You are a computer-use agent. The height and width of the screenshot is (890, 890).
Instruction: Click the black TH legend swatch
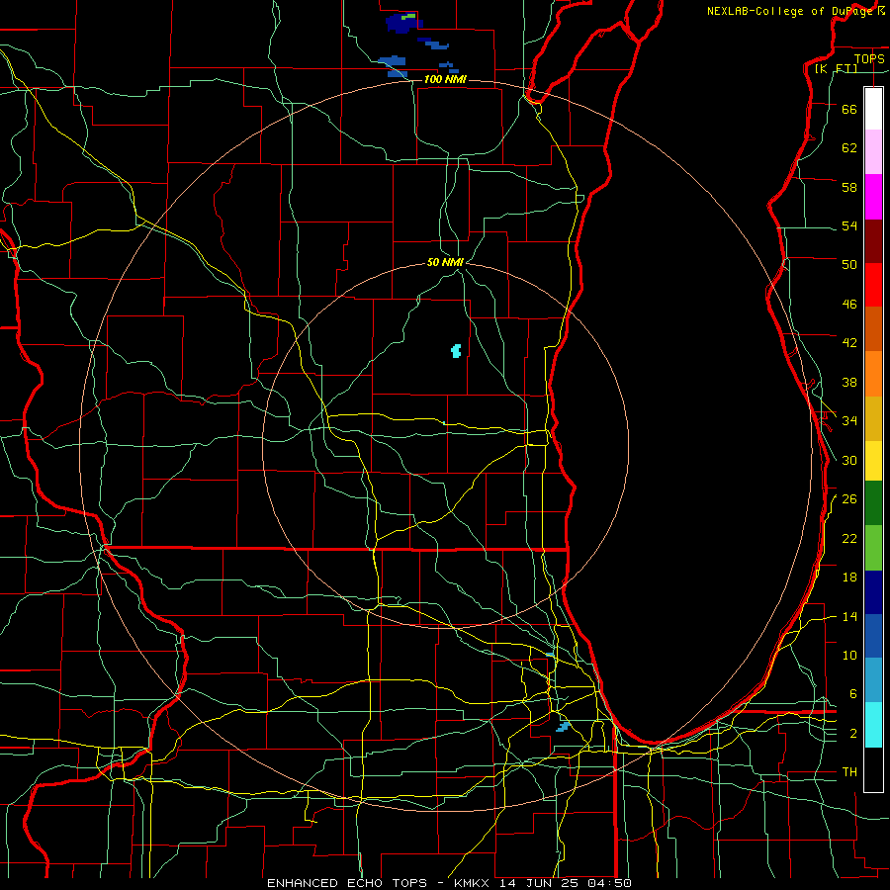[x=873, y=769]
